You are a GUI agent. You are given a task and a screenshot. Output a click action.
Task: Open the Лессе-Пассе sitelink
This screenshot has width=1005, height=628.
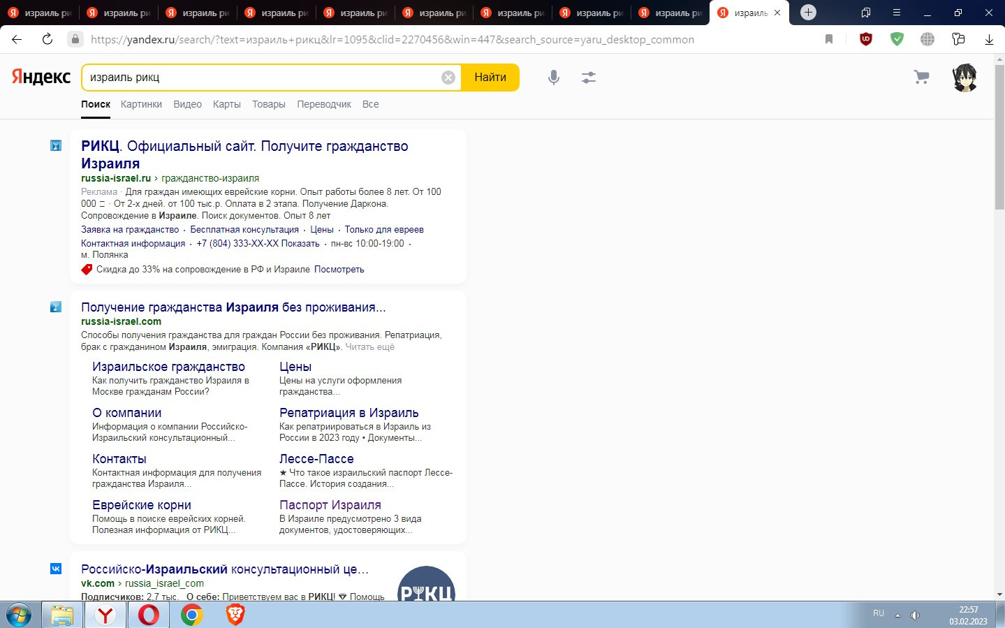point(316,459)
